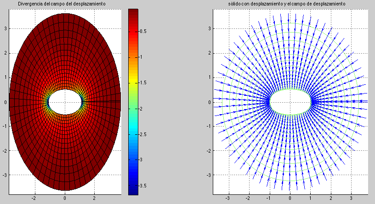This screenshot has width=375, height=204.
Task: Click the colorbar tick label -3.5
Action: 143,186
